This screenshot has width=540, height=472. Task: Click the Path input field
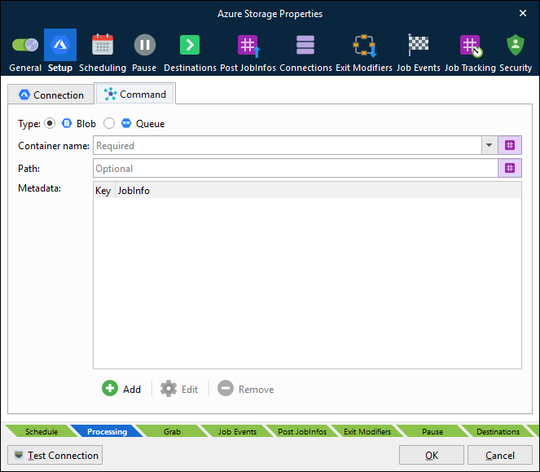point(296,168)
